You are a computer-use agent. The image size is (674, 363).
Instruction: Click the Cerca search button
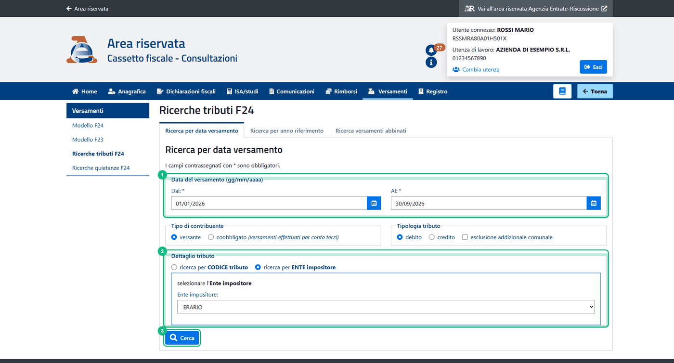coord(182,338)
